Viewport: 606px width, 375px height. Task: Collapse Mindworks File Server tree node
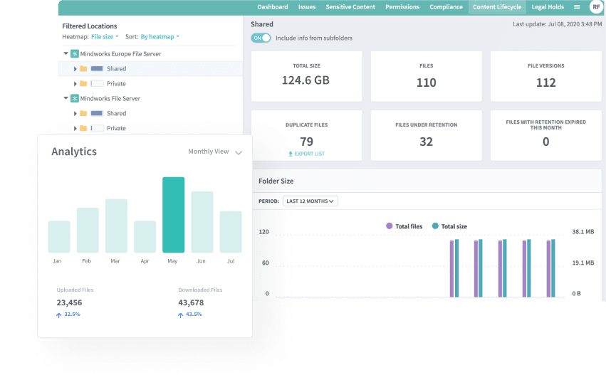(66, 98)
